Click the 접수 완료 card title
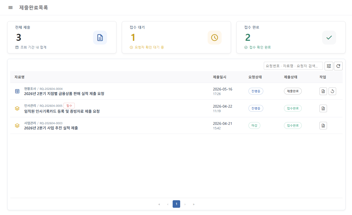352x215 pixels. [x=252, y=27]
